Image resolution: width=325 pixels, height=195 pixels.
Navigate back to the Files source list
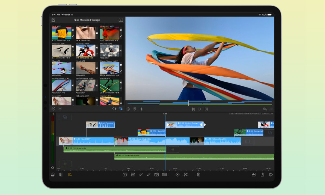(76, 20)
